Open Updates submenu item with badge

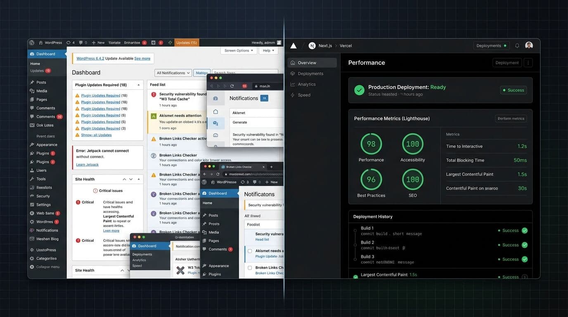pos(40,71)
